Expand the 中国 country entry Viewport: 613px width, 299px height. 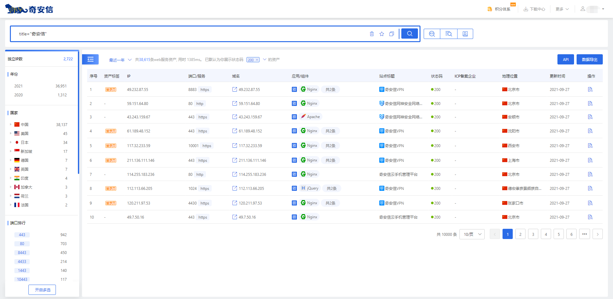[11, 124]
